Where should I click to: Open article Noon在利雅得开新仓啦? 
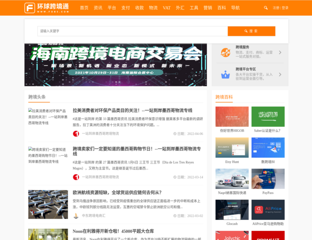(113, 231)
